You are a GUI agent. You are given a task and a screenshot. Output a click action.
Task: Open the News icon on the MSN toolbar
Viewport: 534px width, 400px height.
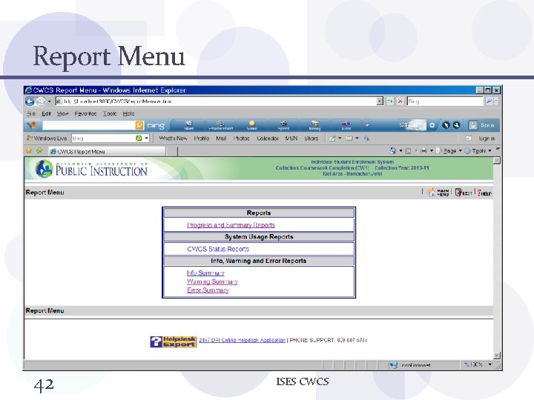(188, 125)
